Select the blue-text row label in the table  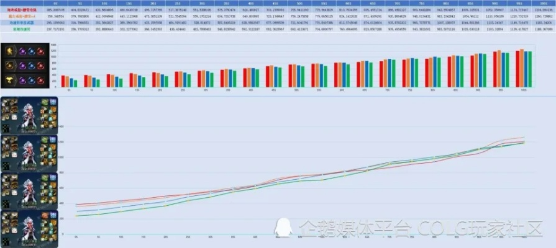(x=22, y=22)
